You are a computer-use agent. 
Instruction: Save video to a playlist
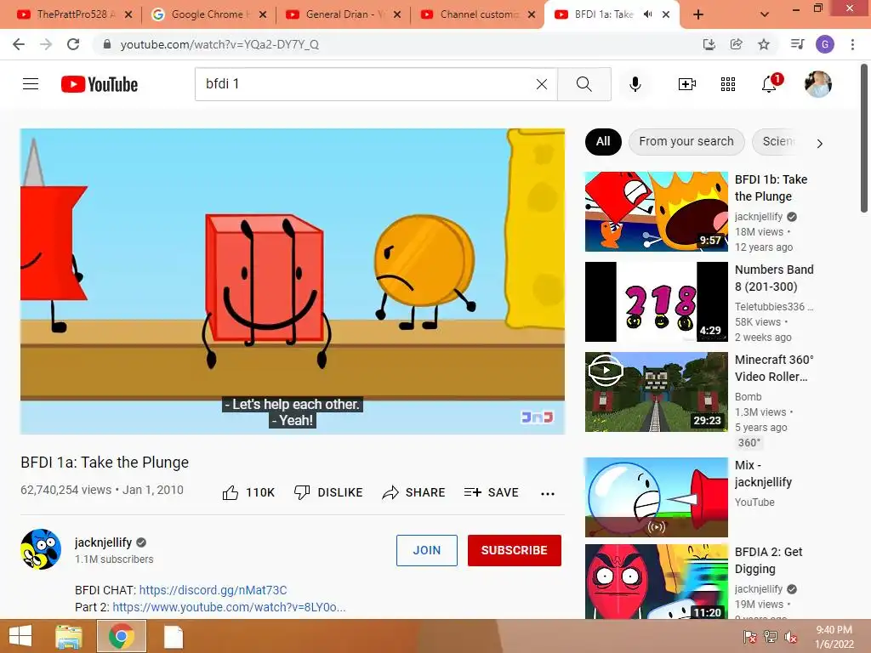point(491,492)
